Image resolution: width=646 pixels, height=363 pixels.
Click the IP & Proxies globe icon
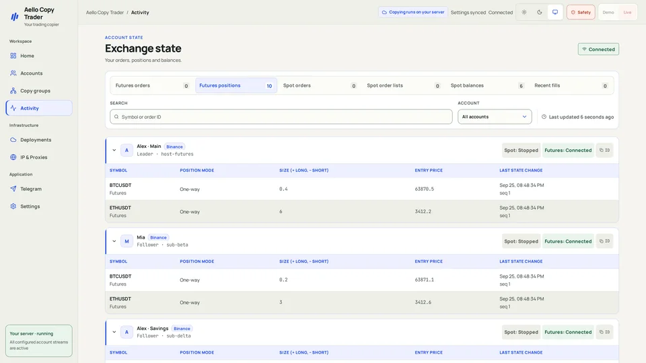(x=13, y=157)
